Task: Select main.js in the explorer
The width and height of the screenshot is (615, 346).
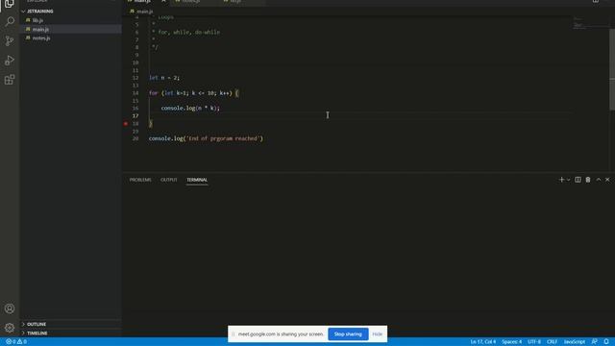Action: [x=40, y=29]
